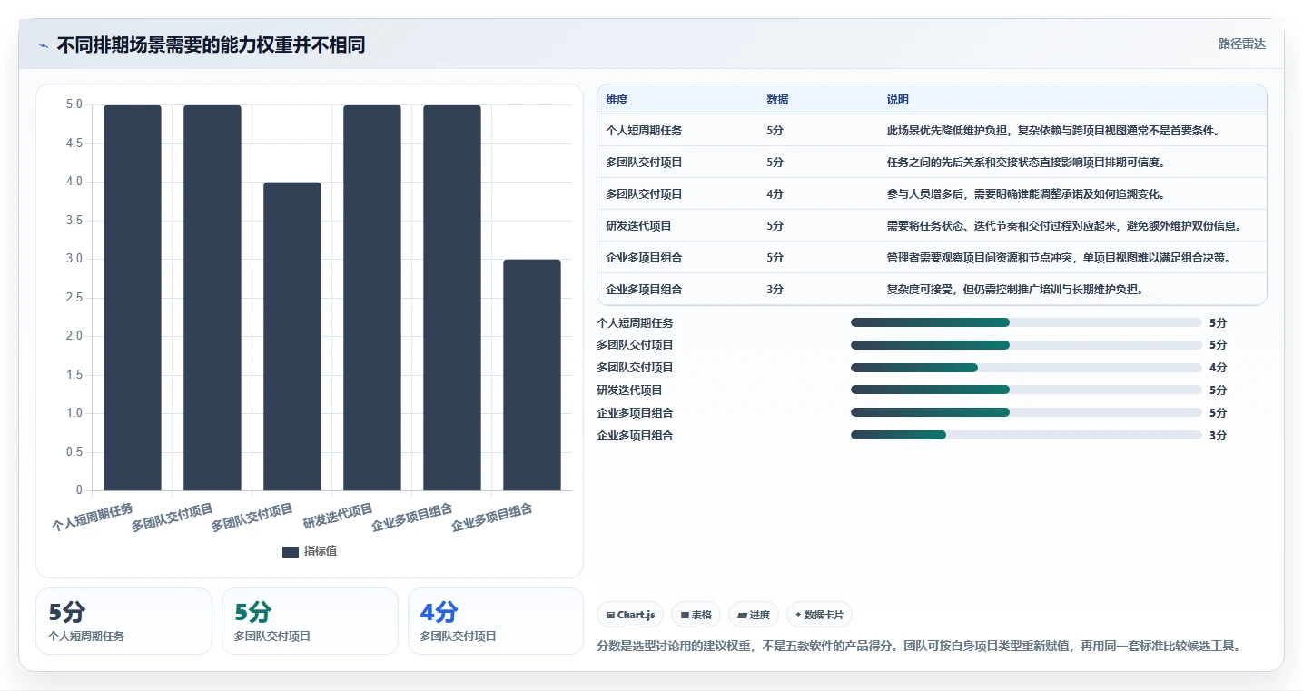The height and width of the screenshot is (691, 1303).
Task: Click the 数据 column header
Action: [x=777, y=100]
